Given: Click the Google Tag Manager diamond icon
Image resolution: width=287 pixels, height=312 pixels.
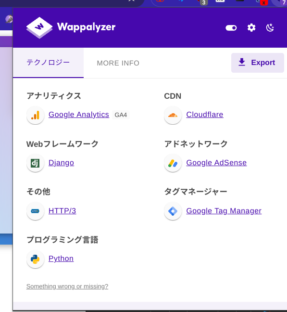Looking at the screenshot, I should click(x=173, y=211).
